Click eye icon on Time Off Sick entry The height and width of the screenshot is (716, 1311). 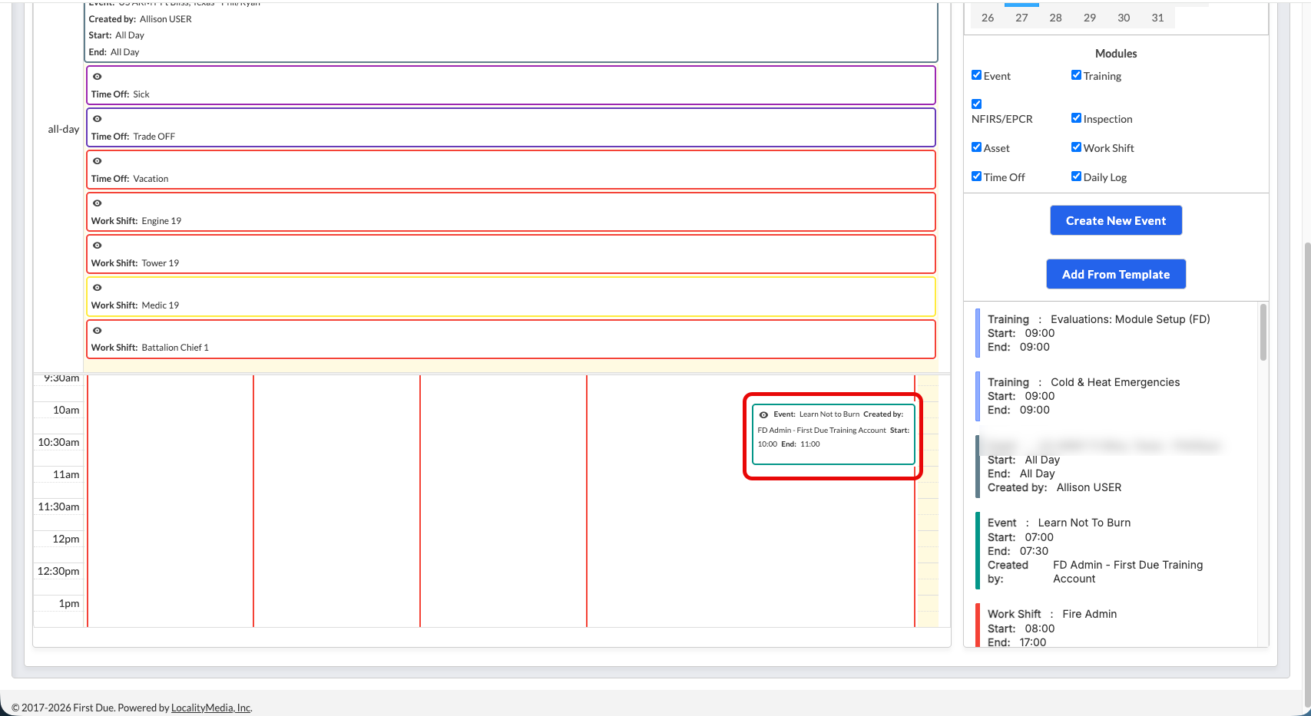[97, 77]
